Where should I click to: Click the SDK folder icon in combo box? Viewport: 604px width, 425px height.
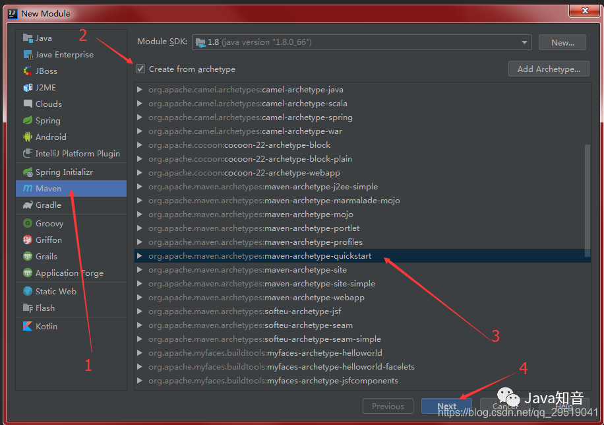[x=200, y=42]
